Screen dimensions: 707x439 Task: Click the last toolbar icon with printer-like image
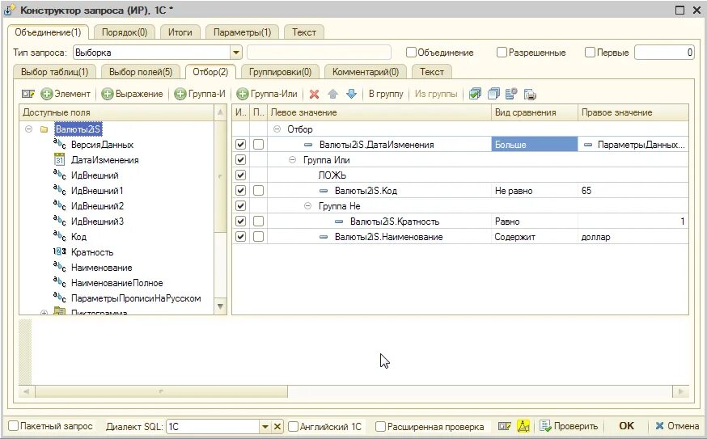[531, 95]
